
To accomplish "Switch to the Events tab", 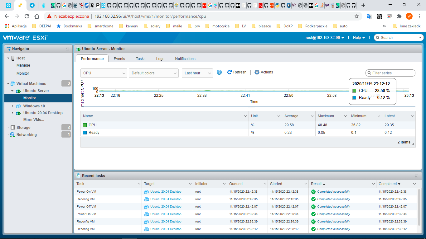I will tap(119, 59).
